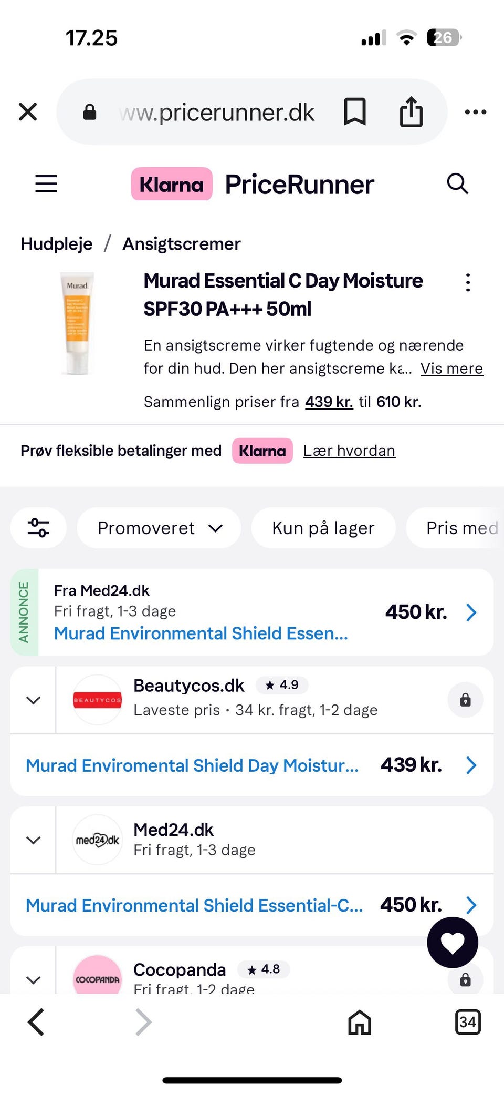504x1094 pixels.
Task: Add product to favorites via heart button
Action: (453, 943)
